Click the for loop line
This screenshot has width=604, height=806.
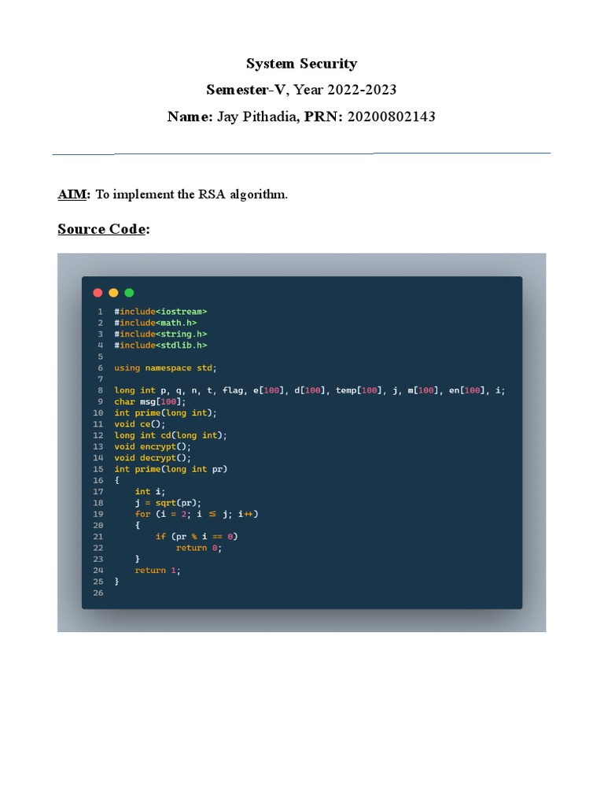pyautogui.click(x=197, y=515)
